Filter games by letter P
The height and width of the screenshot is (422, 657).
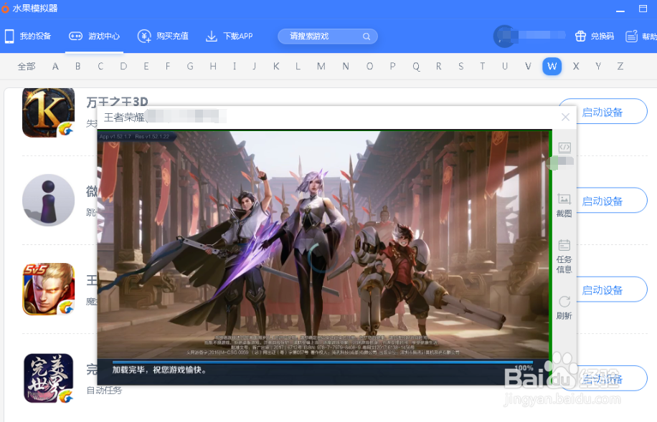coord(392,66)
